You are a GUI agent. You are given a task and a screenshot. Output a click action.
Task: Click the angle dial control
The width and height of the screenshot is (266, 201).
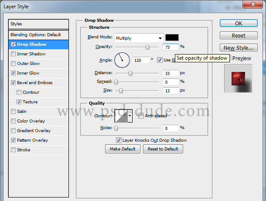[x=122, y=60]
